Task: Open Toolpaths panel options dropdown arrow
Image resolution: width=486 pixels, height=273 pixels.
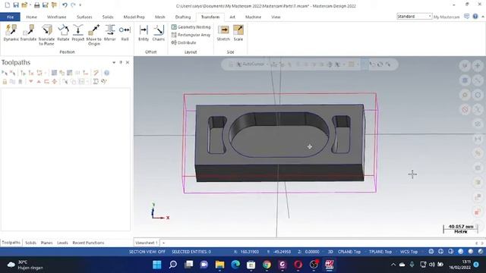Action: point(114,62)
